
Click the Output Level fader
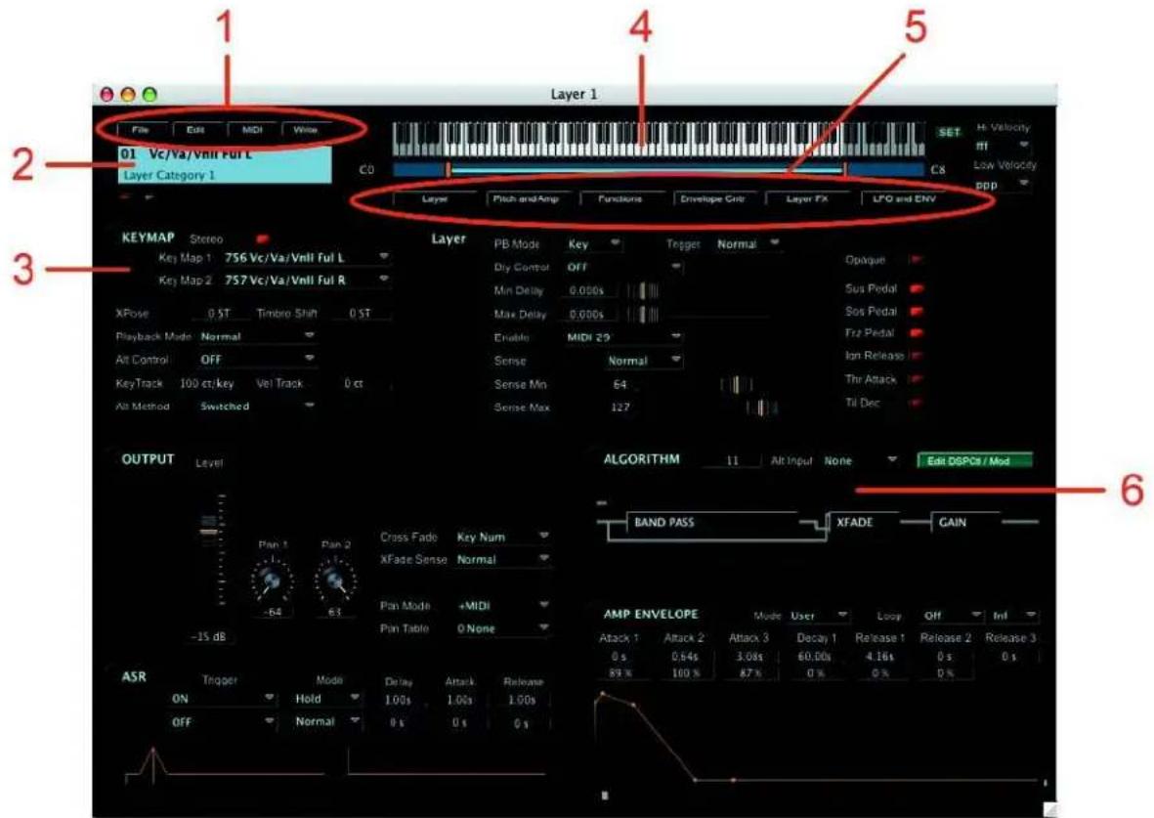click(210, 529)
